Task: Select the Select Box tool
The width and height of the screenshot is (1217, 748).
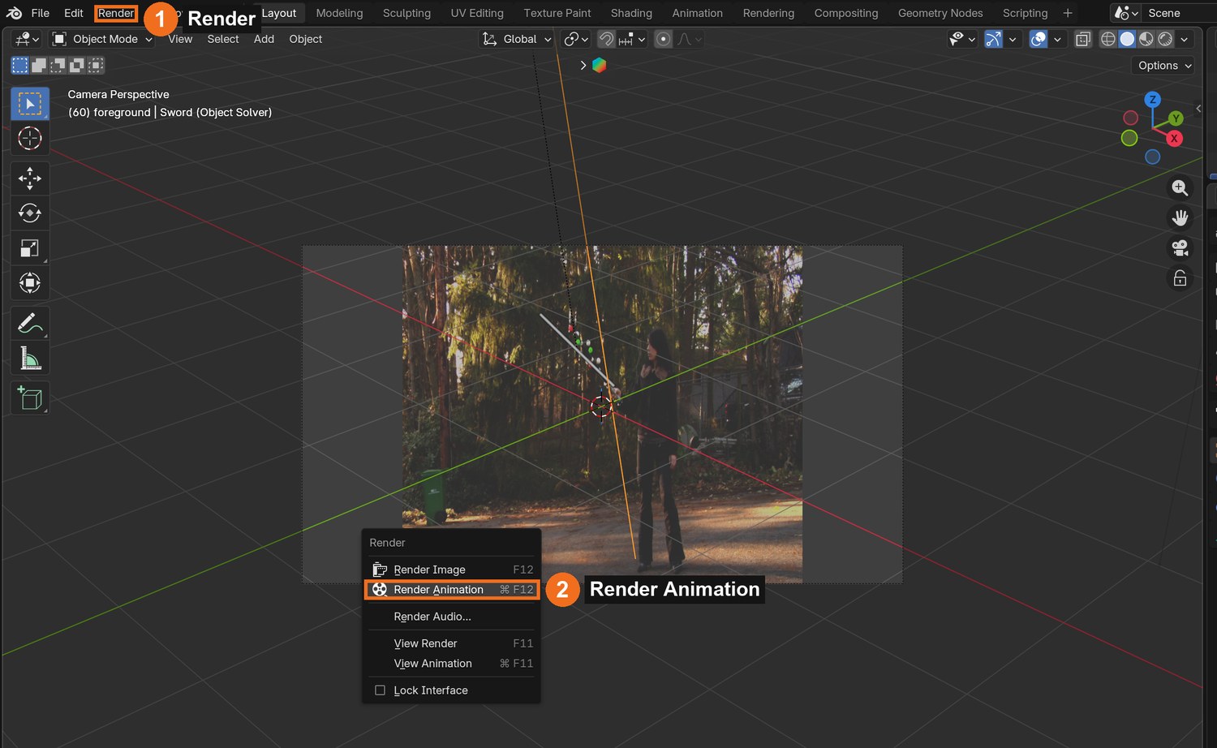Action: pyautogui.click(x=30, y=104)
